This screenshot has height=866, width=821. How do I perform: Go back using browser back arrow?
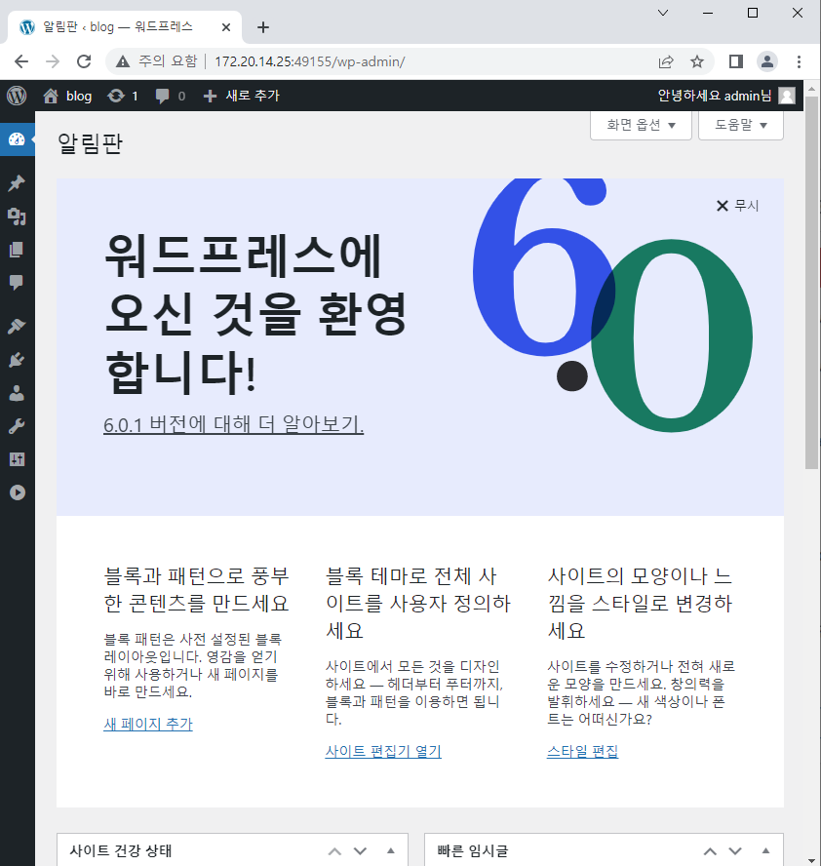[x=21, y=61]
